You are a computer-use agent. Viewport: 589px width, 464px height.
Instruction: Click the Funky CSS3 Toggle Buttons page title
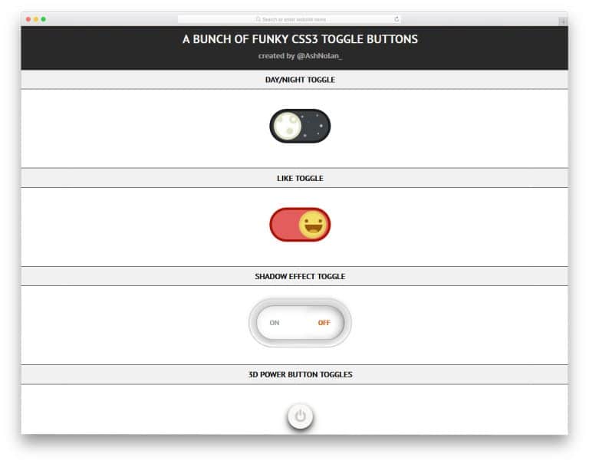(300, 39)
